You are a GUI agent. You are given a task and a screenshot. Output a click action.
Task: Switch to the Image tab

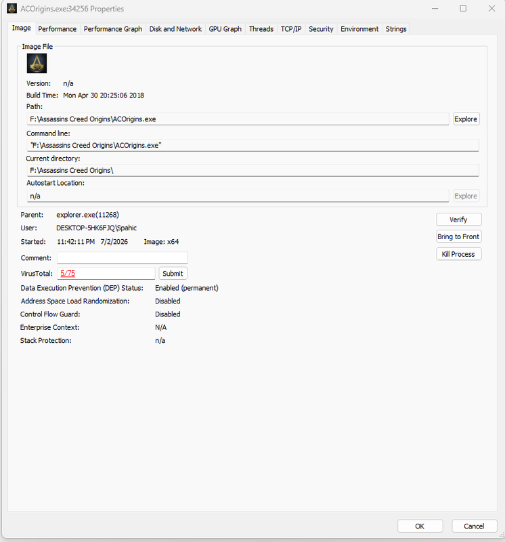[22, 28]
